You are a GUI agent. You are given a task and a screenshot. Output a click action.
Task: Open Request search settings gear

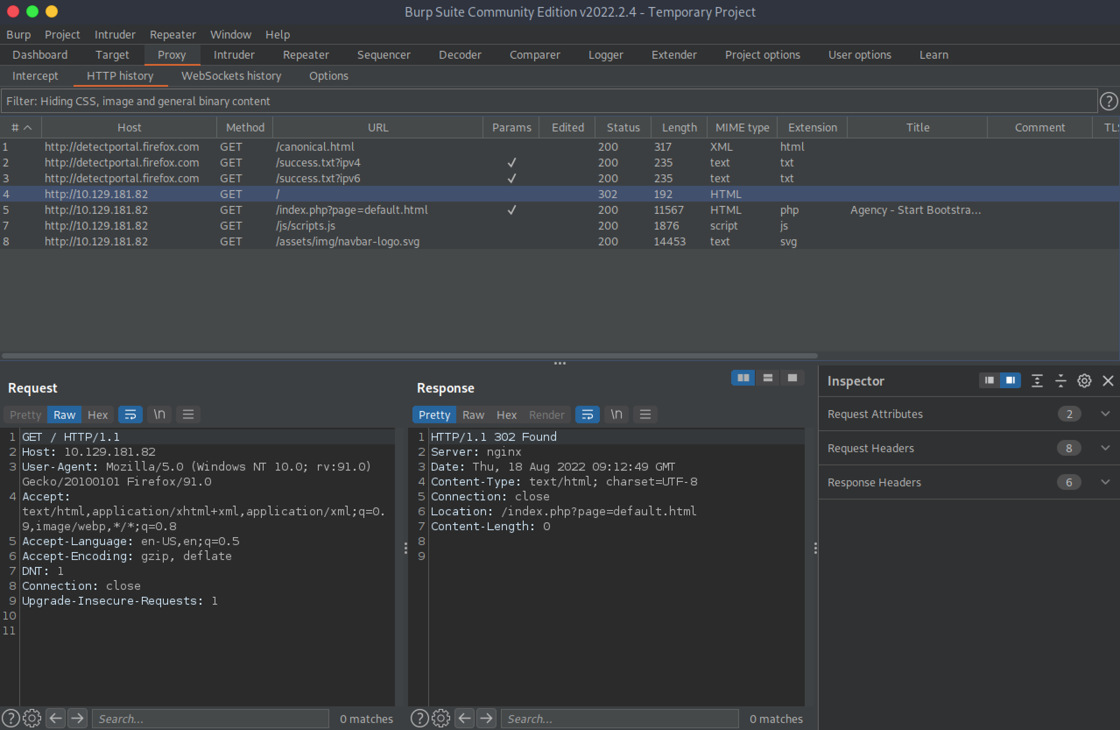coord(32,718)
